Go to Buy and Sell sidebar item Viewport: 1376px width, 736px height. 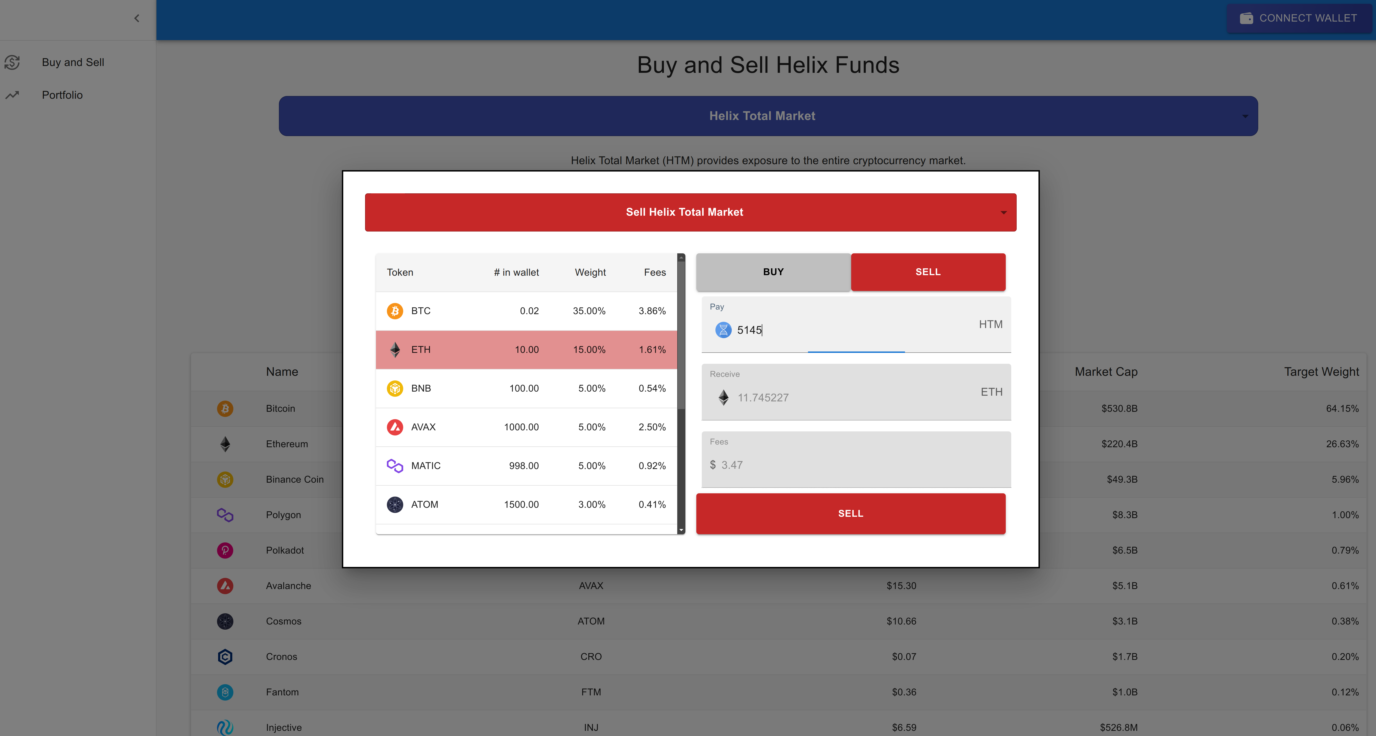click(73, 62)
